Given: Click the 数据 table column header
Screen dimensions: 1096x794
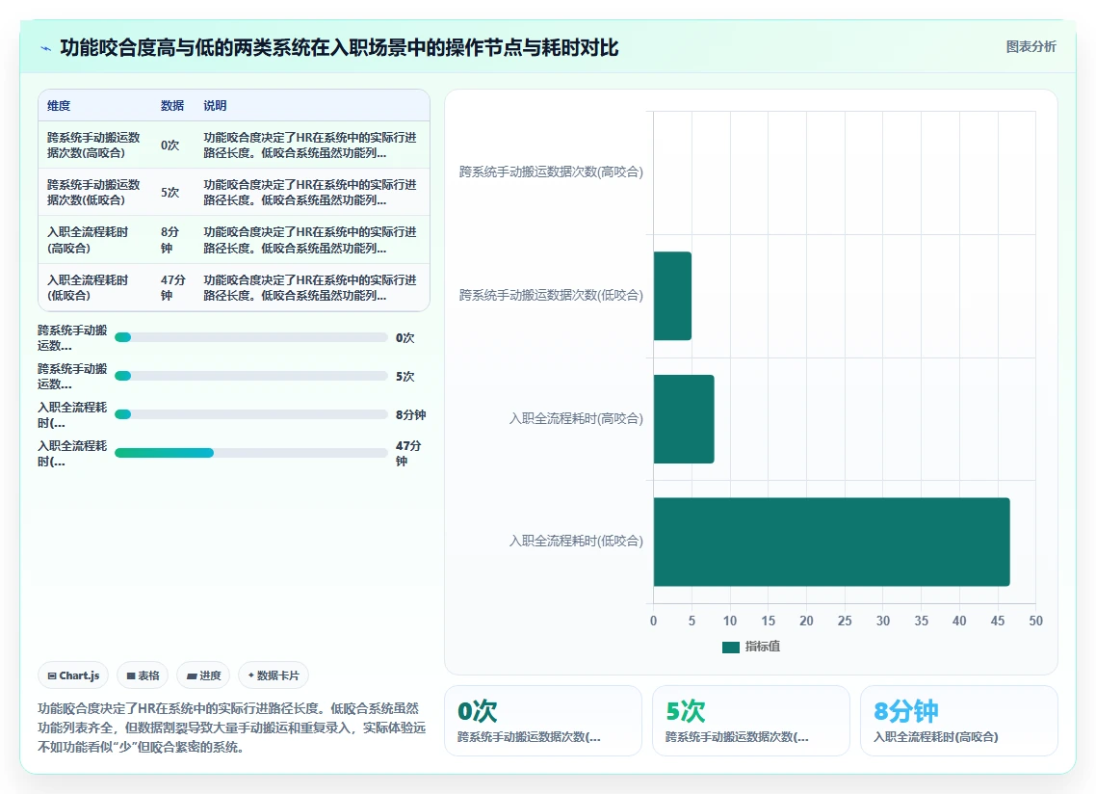Looking at the screenshot, I should (x=172, y=106).
